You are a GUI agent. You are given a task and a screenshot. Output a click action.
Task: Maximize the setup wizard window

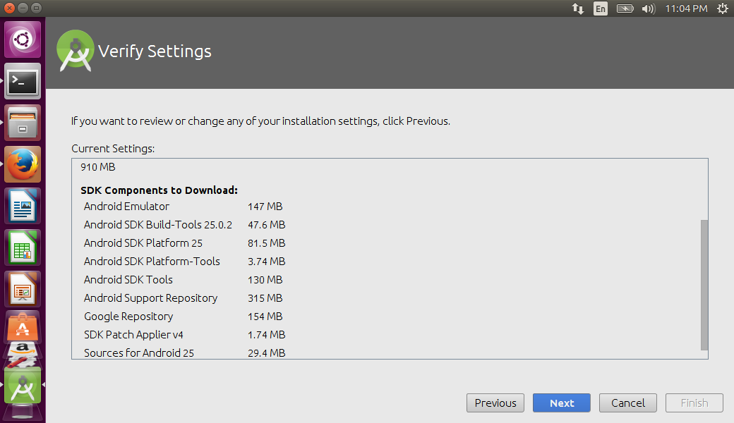point(36,8)
